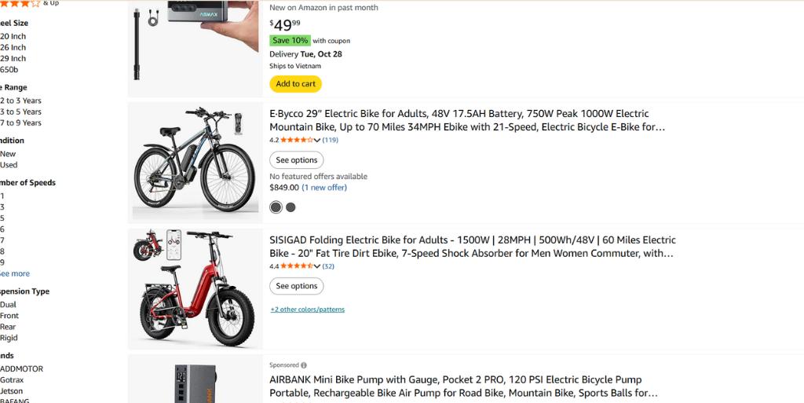This screenshot has height=403, width=804.
Task: Open the E-Bycco mountain bike product image
Action: click(x=195, y=163)
